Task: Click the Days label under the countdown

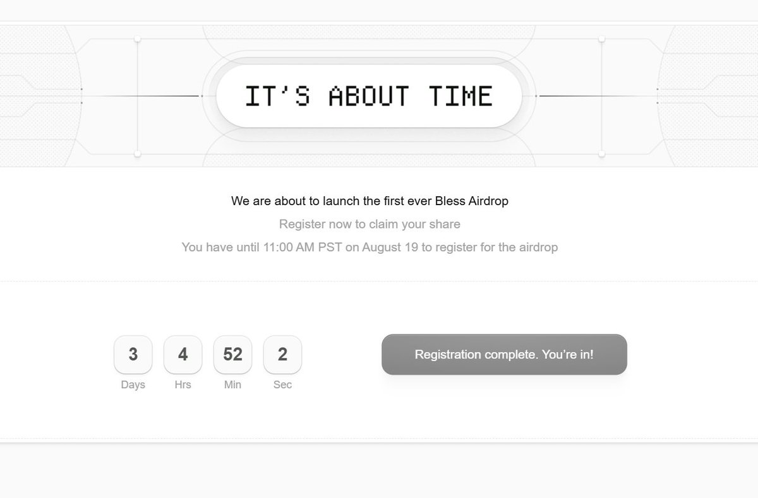Action: [133, 384]
